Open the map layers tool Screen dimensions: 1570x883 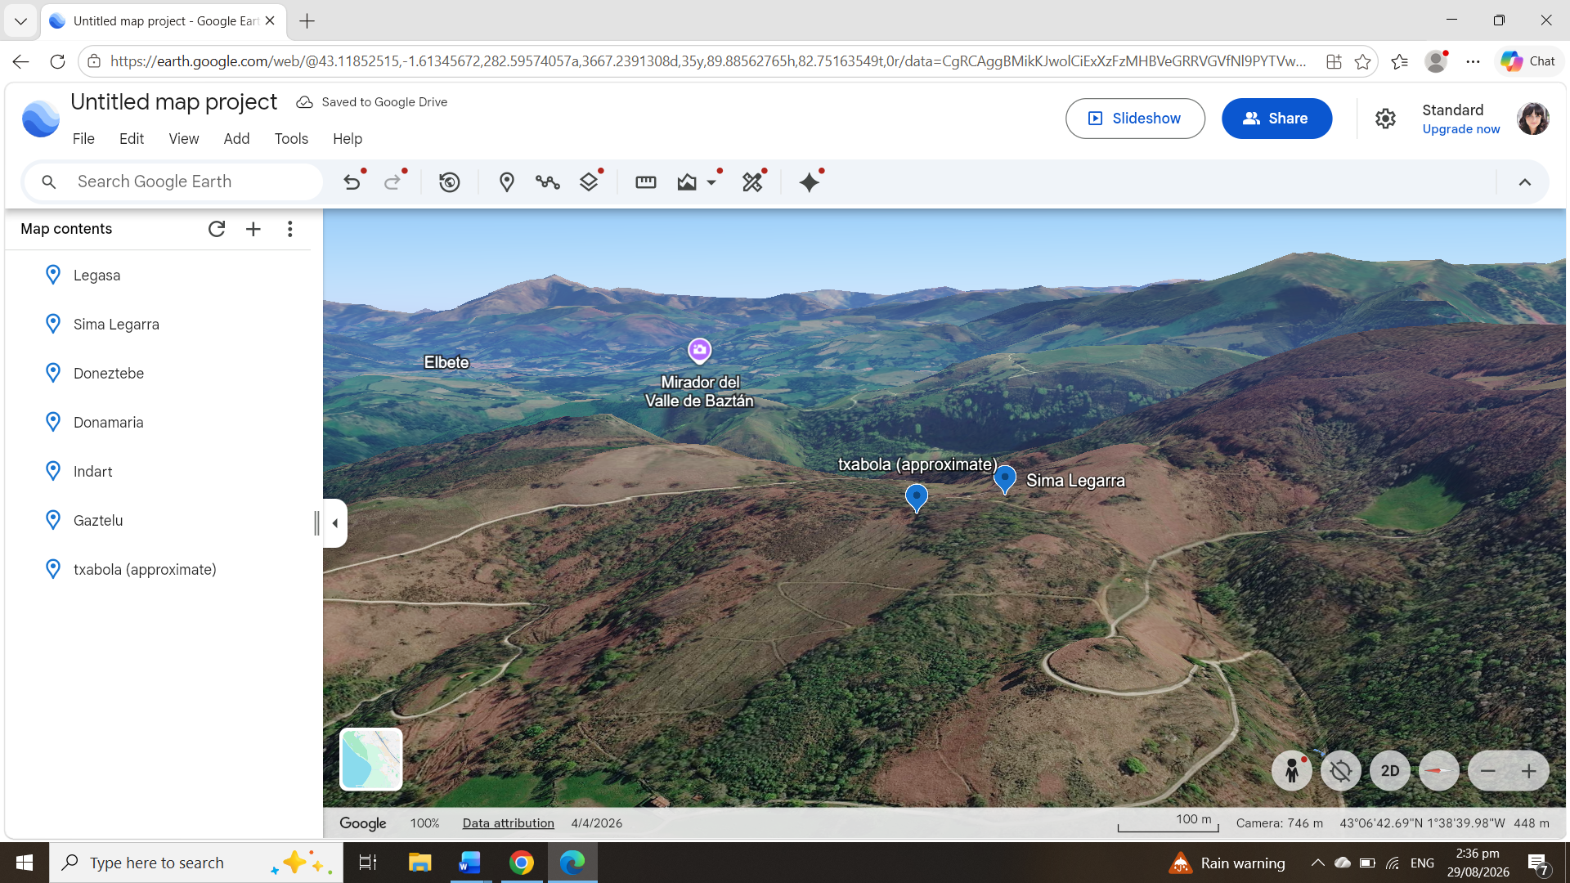click(589, 182)
